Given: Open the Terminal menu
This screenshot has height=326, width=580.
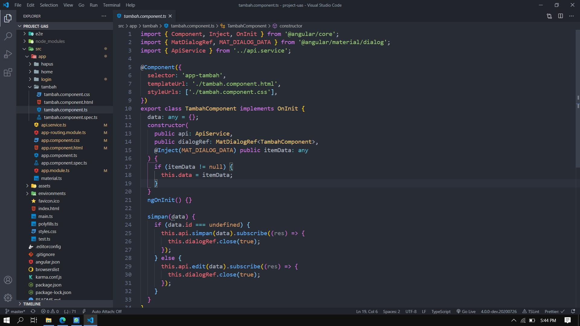Looking at the screenshot, I should click(111, 5).
